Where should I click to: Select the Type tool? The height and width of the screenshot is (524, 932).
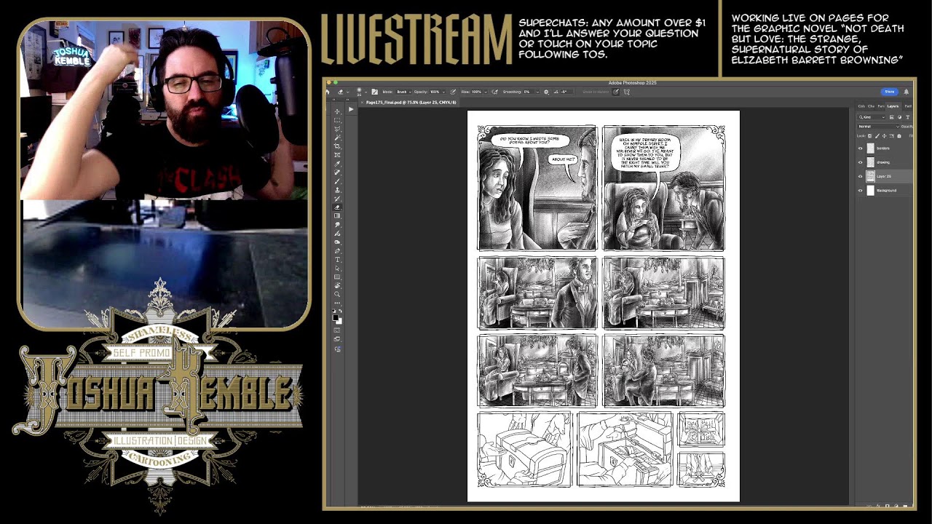pos(337,259)
